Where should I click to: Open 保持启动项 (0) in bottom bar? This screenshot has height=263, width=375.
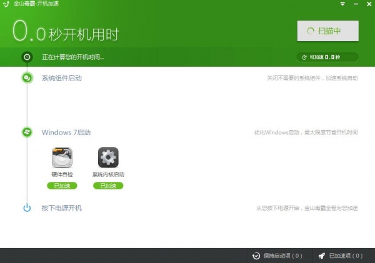point(280,256)
